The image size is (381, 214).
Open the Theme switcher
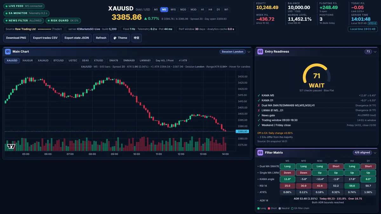(x=120, y=38)
